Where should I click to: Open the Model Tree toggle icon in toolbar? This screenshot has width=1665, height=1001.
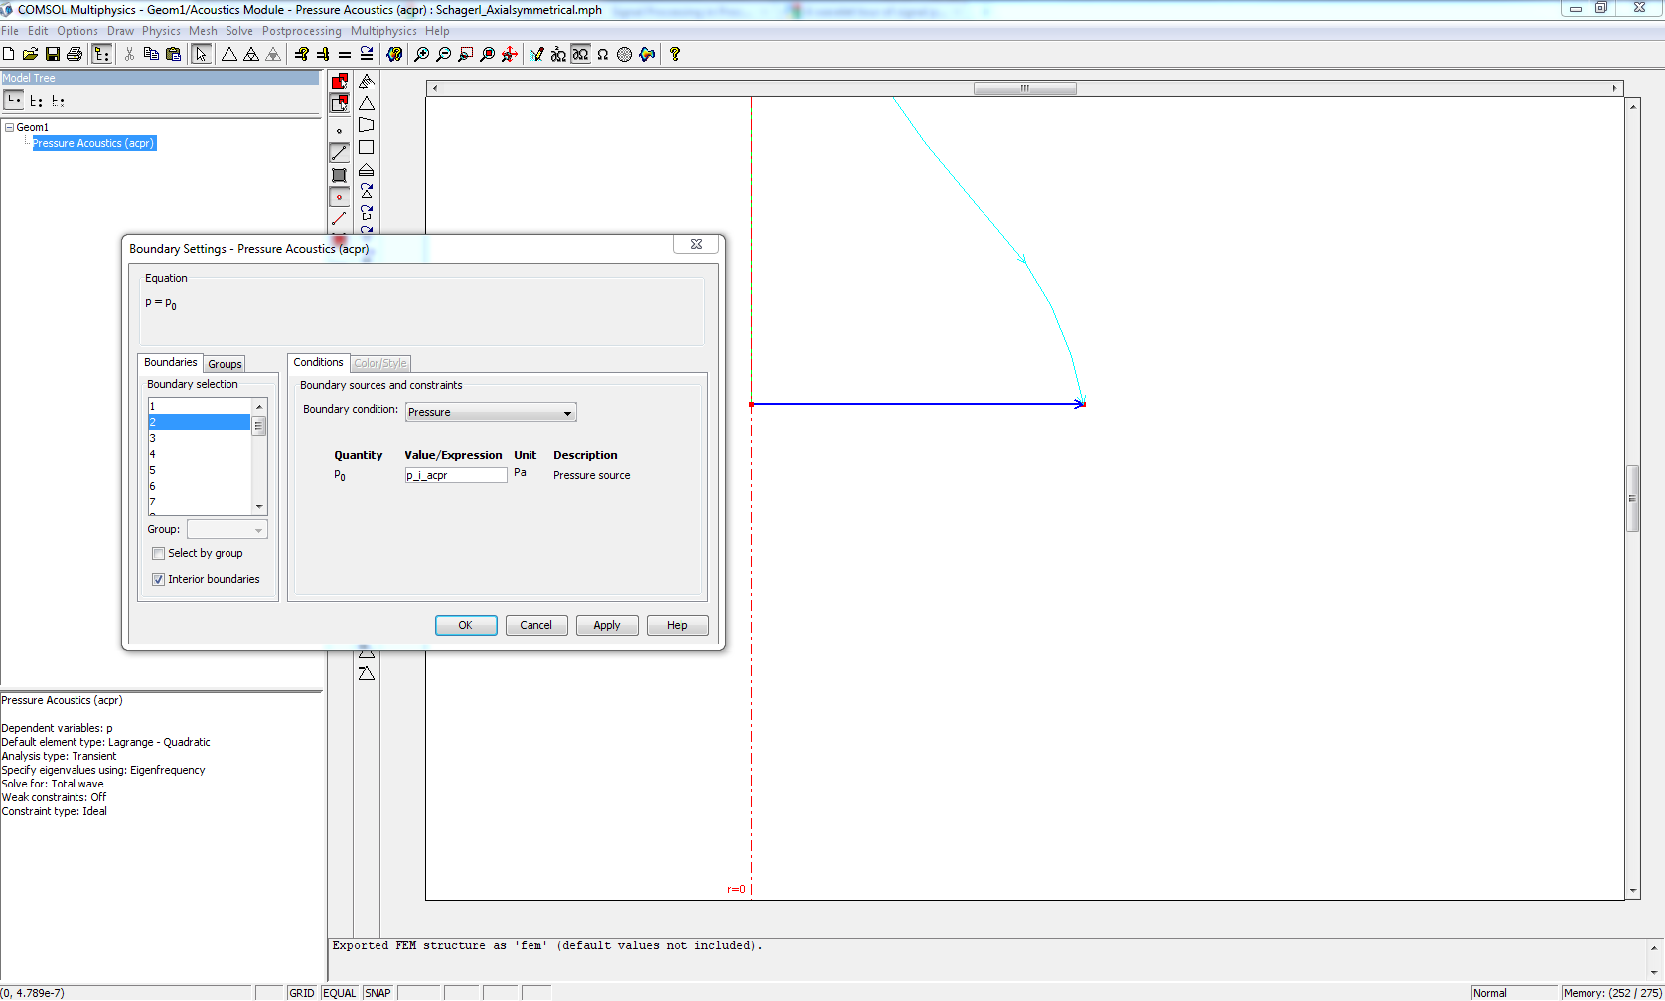click(101, 55)
